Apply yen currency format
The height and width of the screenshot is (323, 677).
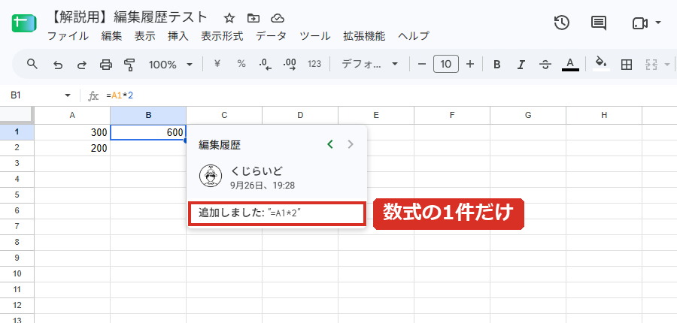click(x=217, y=64)
